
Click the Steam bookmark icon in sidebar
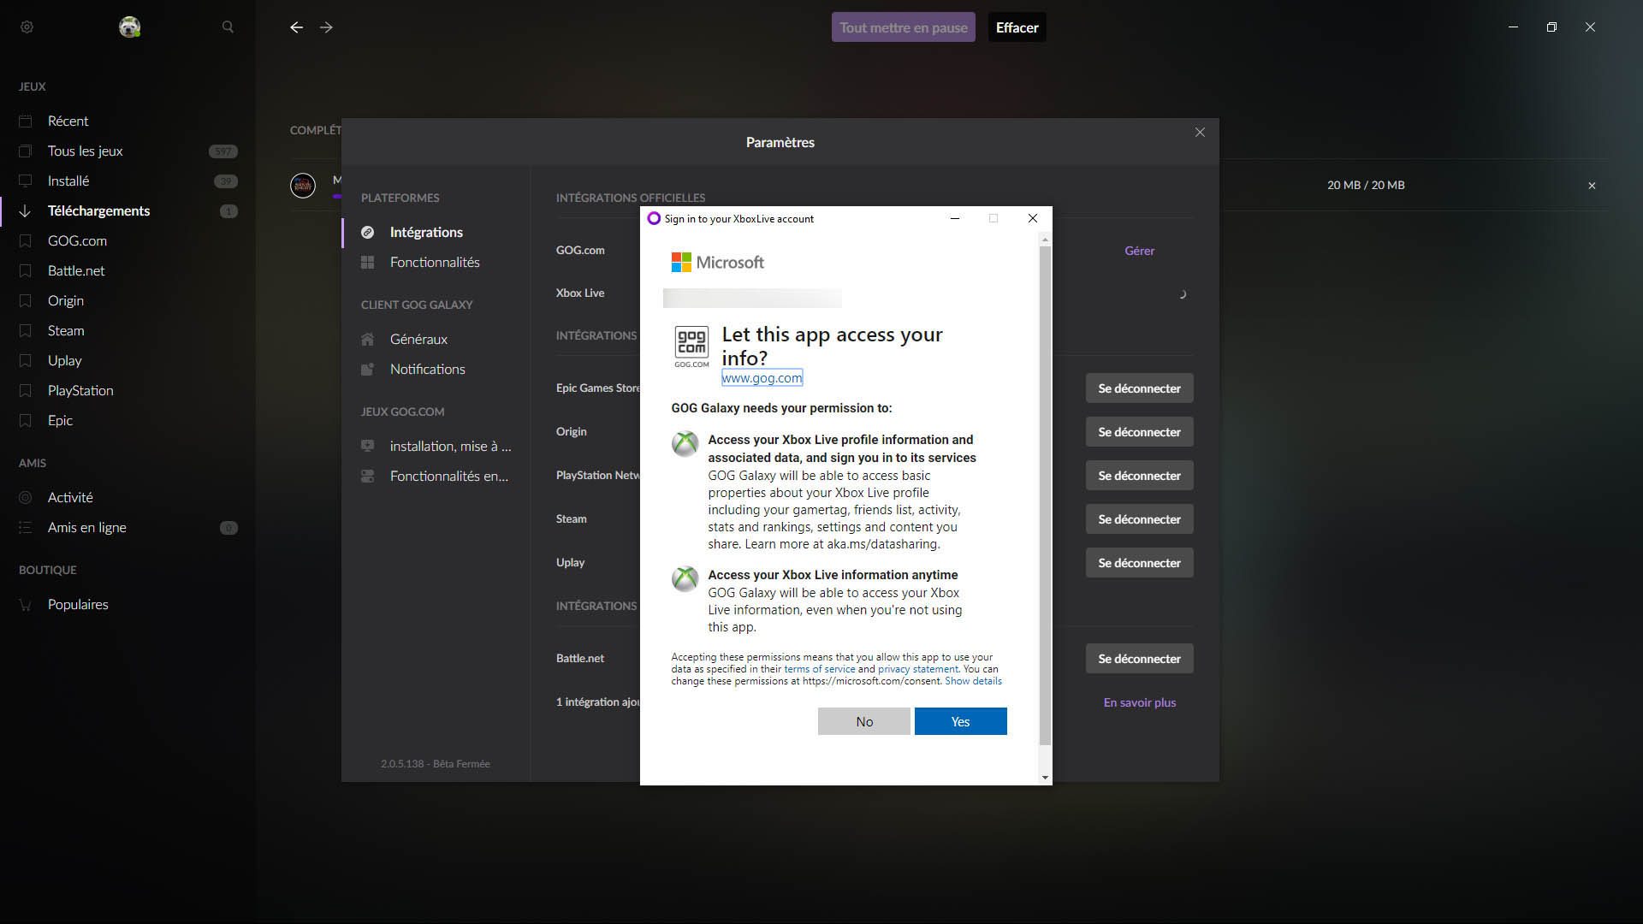[x=26, y=331]
